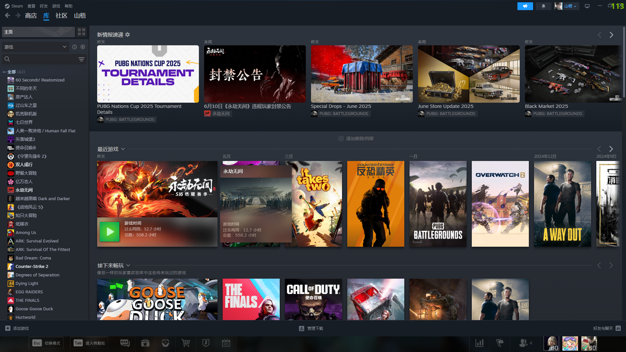This screenshot has width=626, height=352.
Task: Open the 山梧 account dropdown
Action: pos(567,6)
